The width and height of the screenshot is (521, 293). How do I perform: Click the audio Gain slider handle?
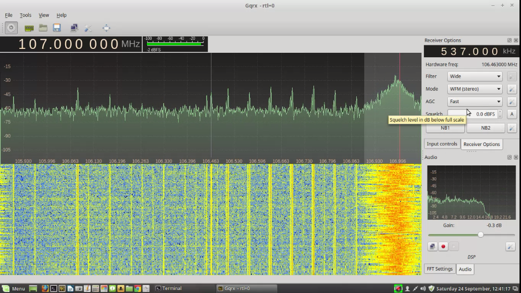481,235
